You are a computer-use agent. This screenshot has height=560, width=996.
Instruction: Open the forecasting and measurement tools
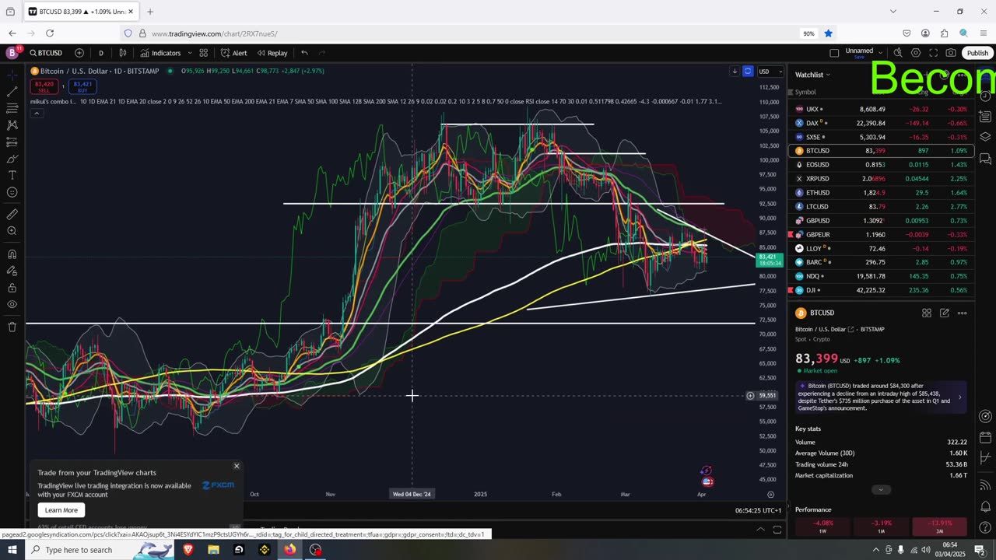pyautogui.click(x=12, y=142)
